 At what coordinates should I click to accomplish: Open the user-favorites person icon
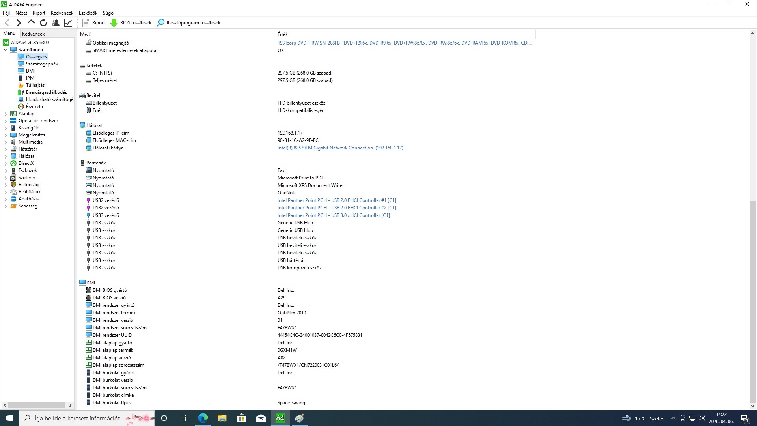tap(56, 23)
